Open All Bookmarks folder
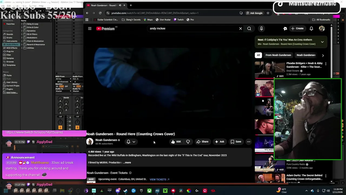 321,19
